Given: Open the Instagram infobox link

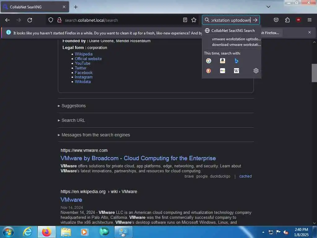Looking at the screenshot, I should pyautogui.click(x=84, y=77).
